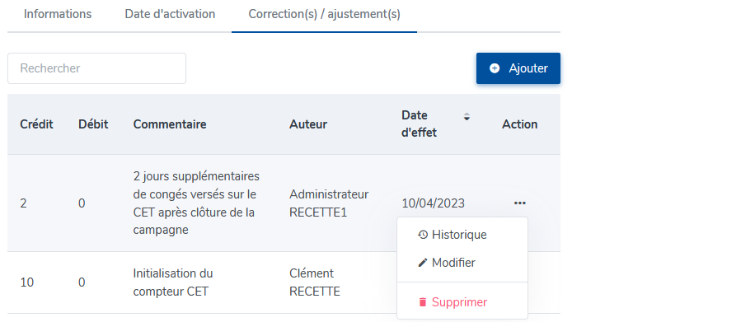The height and width of the screenshot is (322, 755).
Task: Click the plus icon on Ajouter button
Action: coord(494,68)
